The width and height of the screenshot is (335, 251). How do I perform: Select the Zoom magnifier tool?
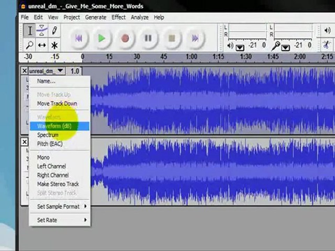click(30, 45)
